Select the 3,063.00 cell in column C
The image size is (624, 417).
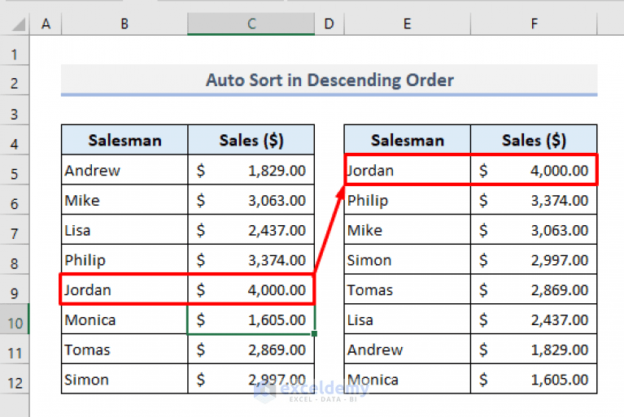[251, 200]
